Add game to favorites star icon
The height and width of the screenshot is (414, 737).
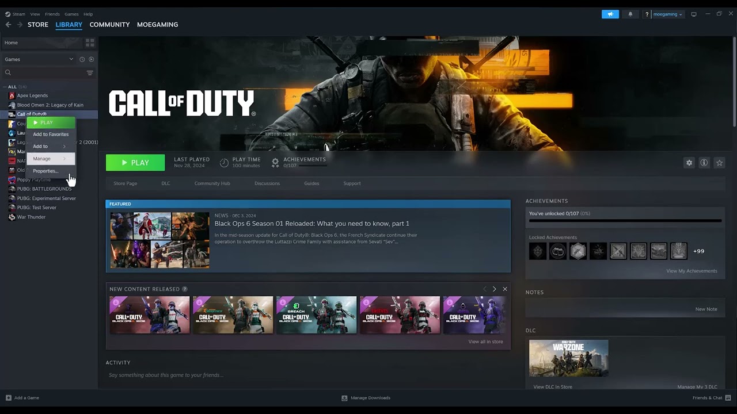point(719,163)
